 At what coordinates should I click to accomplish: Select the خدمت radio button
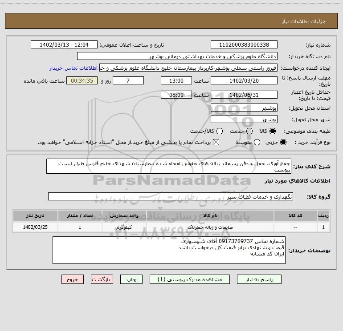[249, 131]
